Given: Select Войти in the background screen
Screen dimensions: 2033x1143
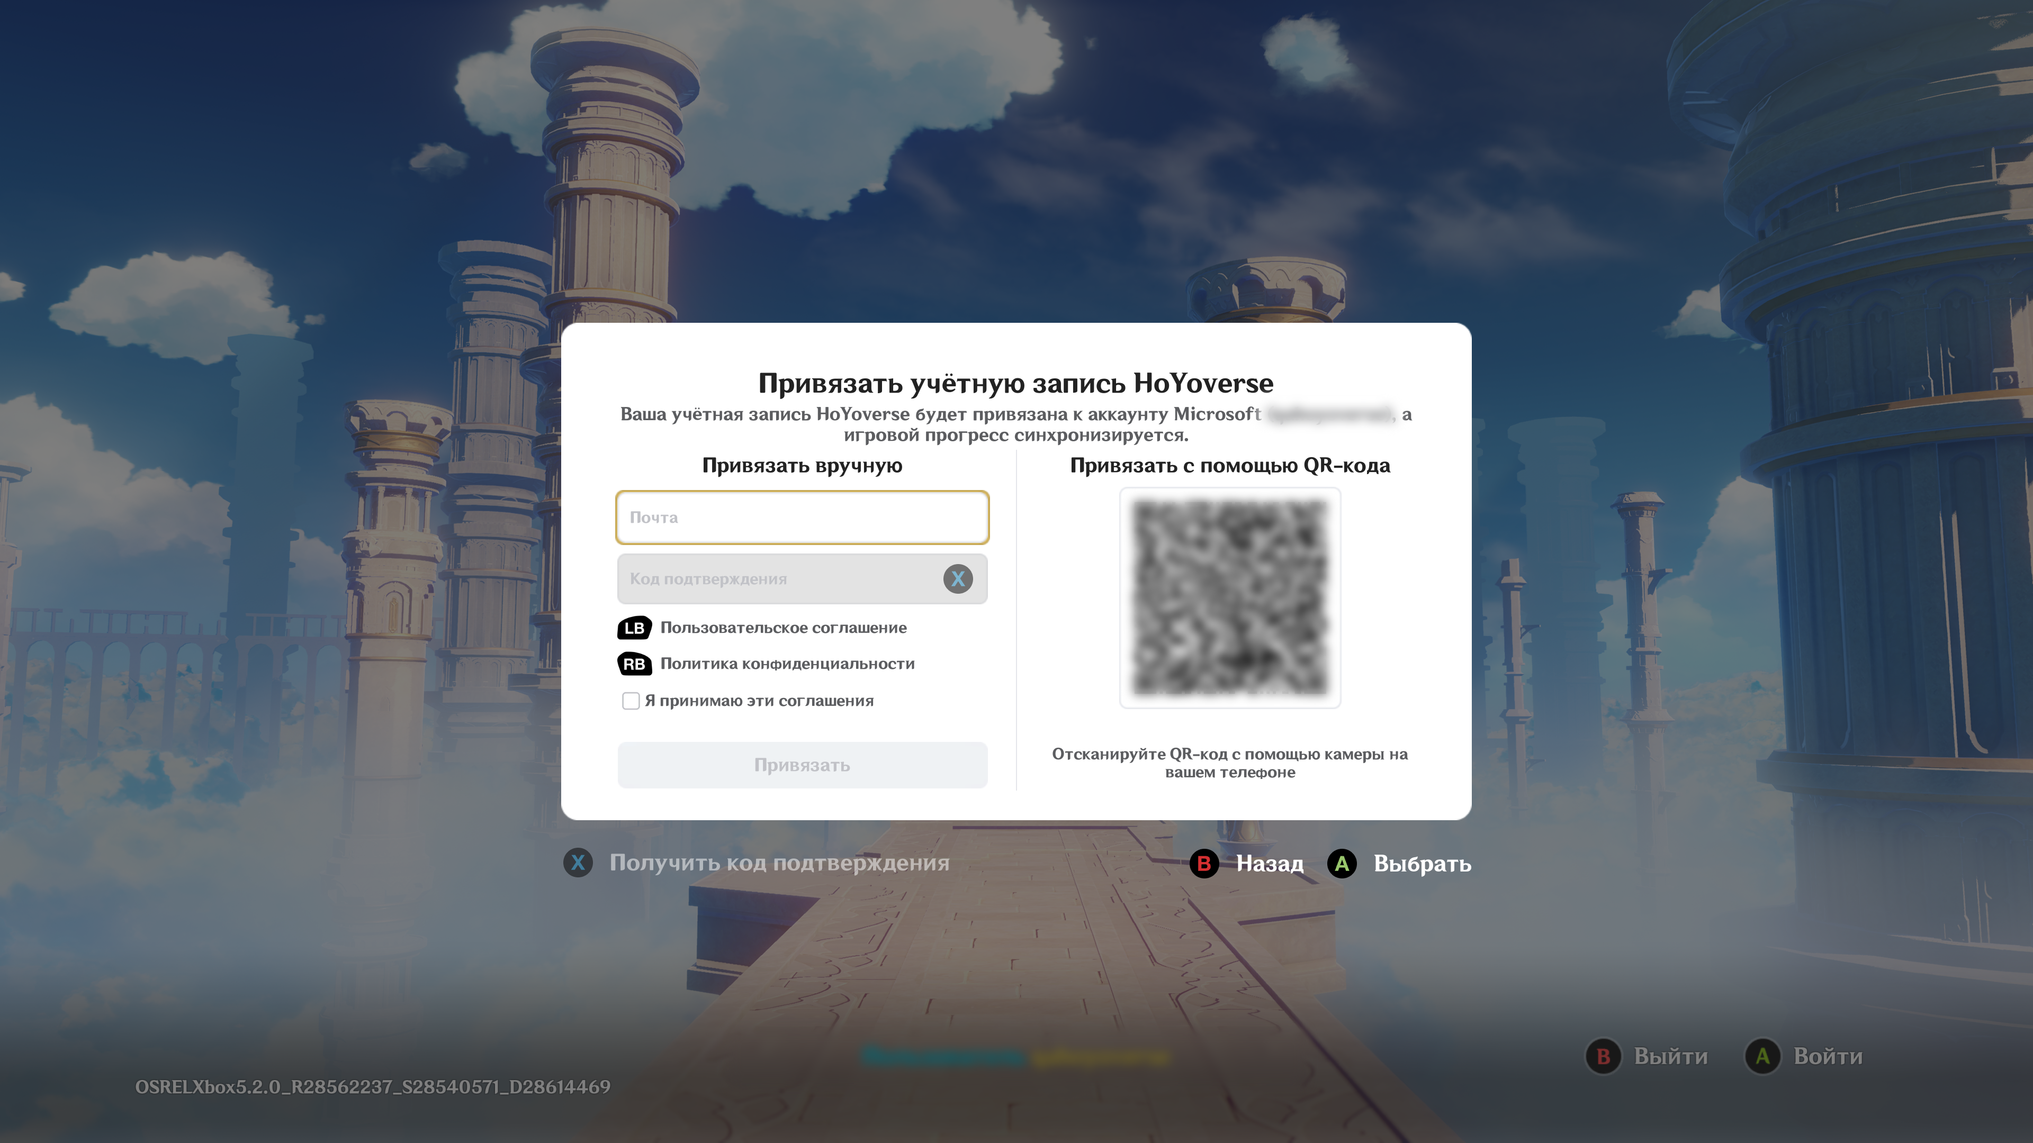Looking at the screenshot, I should (x=1828, y=1056).
